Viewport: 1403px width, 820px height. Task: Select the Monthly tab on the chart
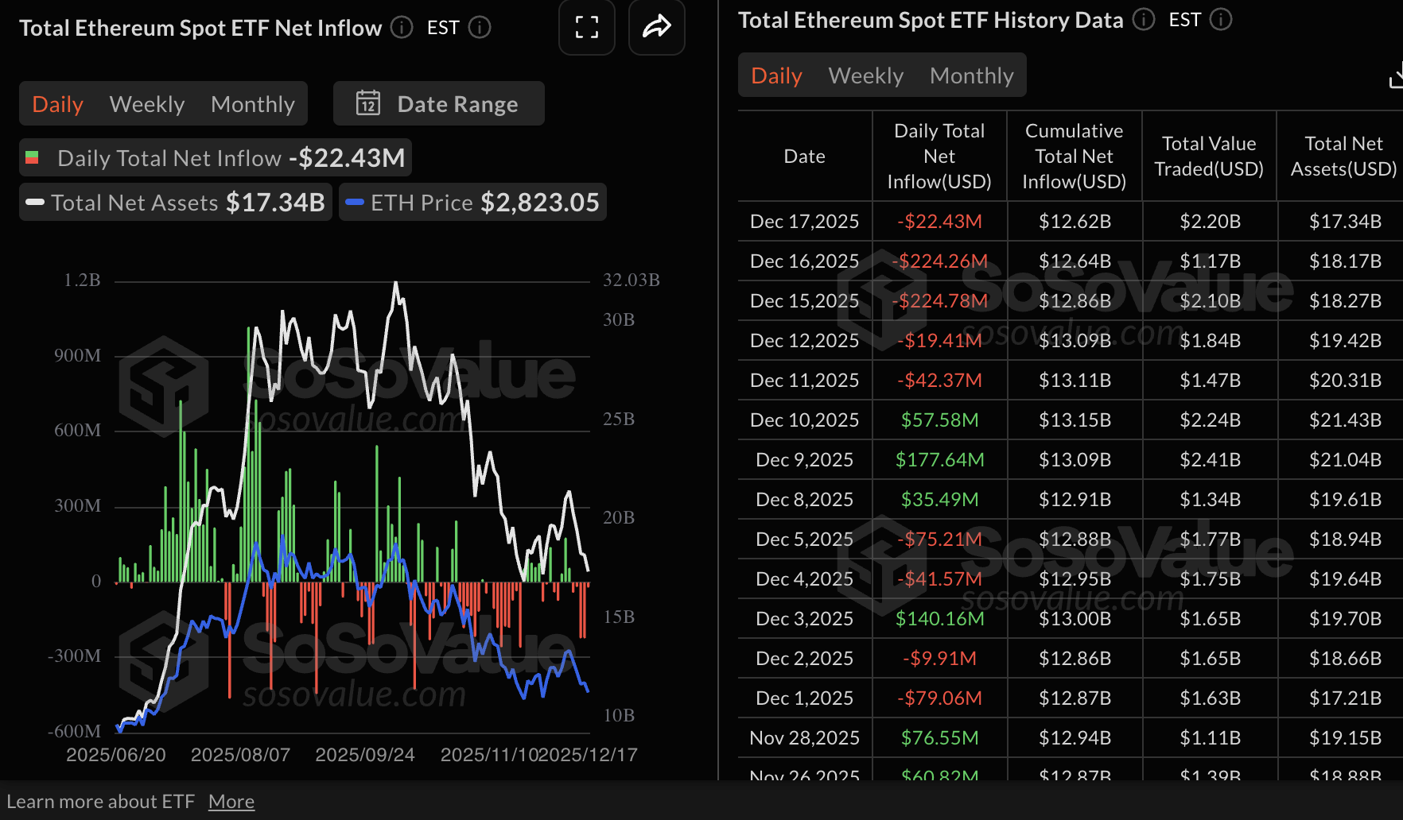click(x=252, y=103)
